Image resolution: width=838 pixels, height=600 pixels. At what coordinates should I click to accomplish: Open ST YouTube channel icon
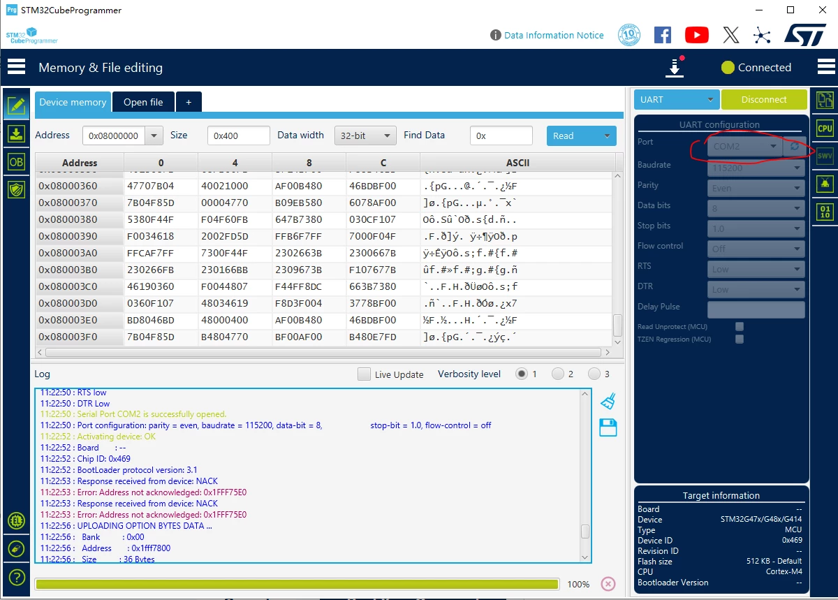pos(697,35)
